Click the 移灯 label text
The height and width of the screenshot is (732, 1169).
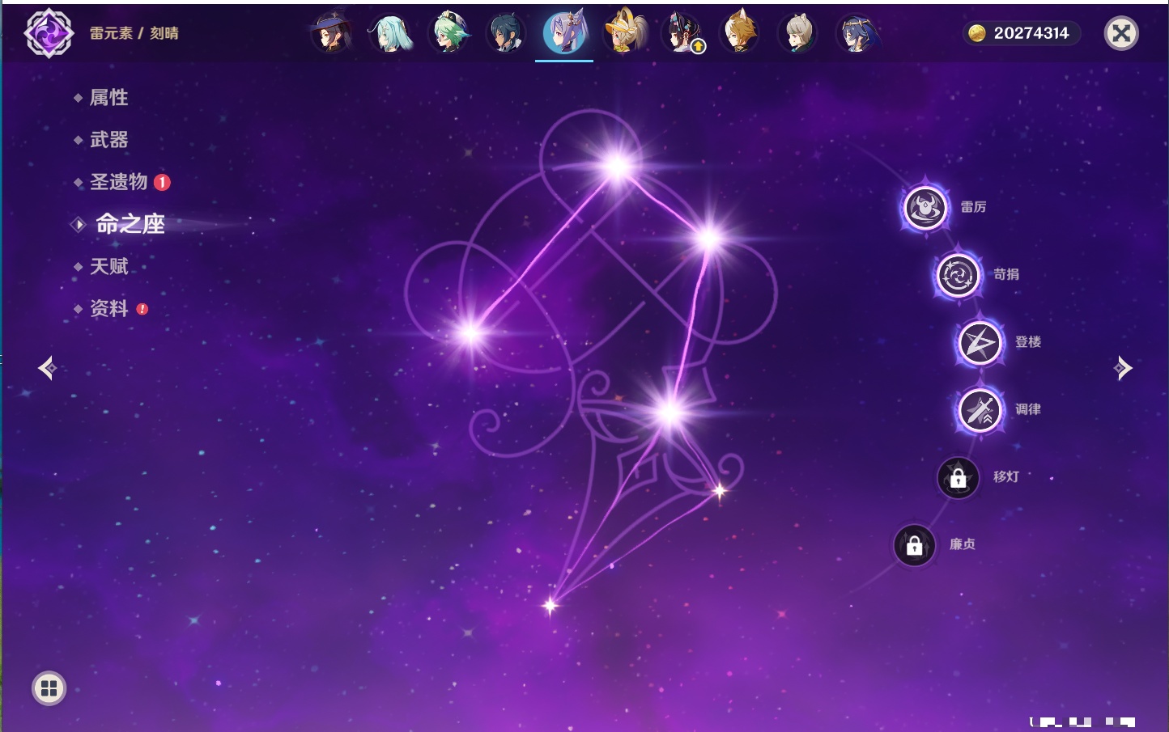[x=1006, y=477]
